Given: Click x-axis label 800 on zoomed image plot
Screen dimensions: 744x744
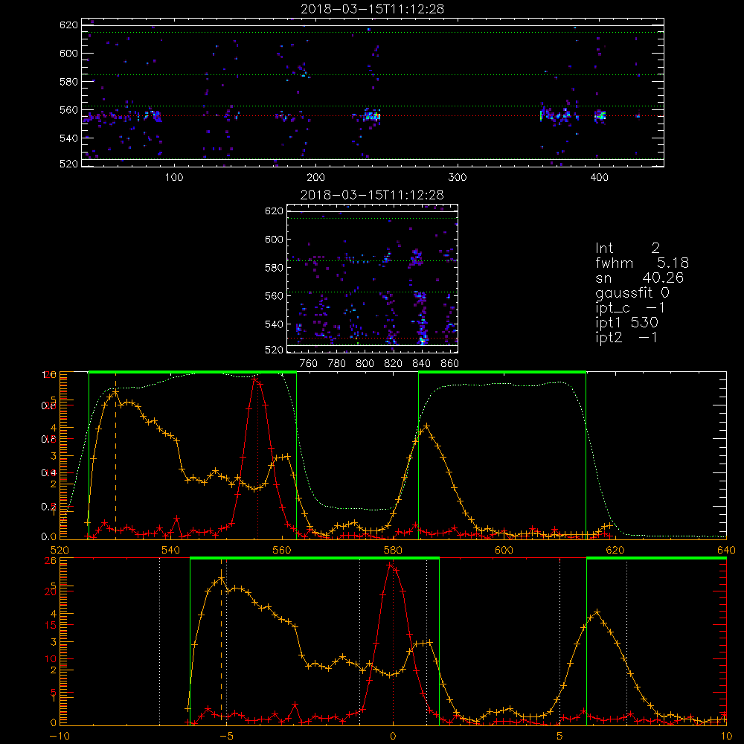Looking at the screenshot, I should pos(365,364).
